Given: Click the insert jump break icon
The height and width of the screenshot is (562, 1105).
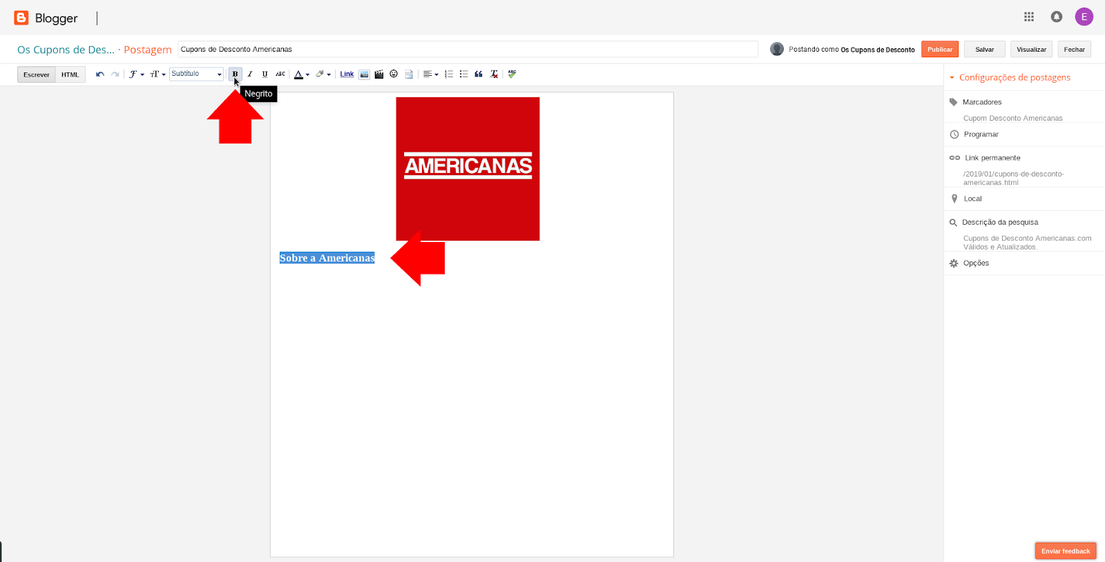Looking at the screenshot, I should [409, 74].
